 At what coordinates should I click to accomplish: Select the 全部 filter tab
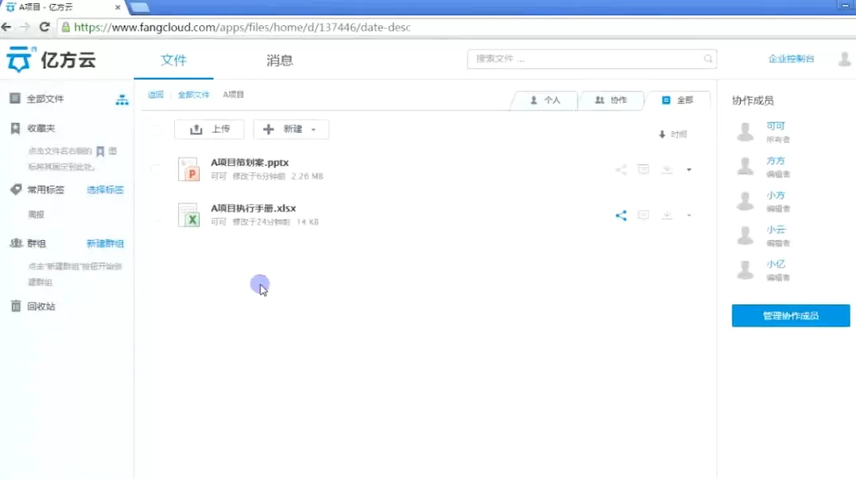click(678, 100)
